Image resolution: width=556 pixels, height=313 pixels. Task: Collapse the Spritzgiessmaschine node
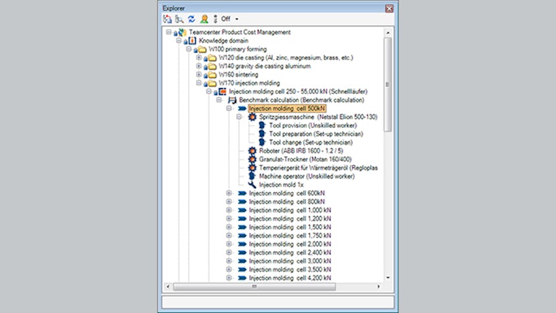(x=239, y=117)
